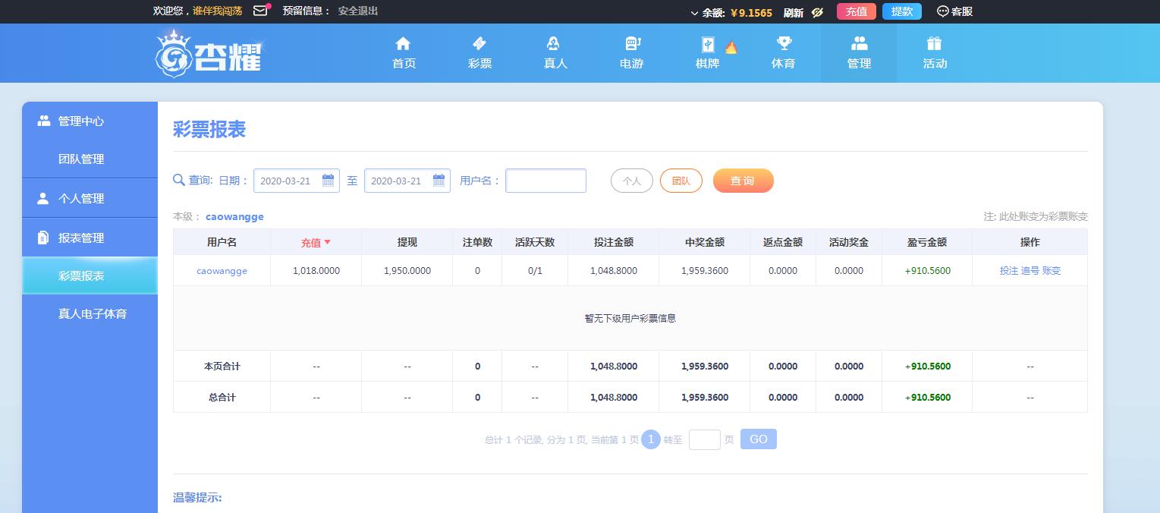Toggle balance visibility eye icon
Viewport: 1160px width, 513px height.
pos(817,12)
